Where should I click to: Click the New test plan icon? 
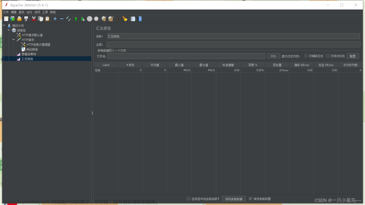tap(6, 19)
